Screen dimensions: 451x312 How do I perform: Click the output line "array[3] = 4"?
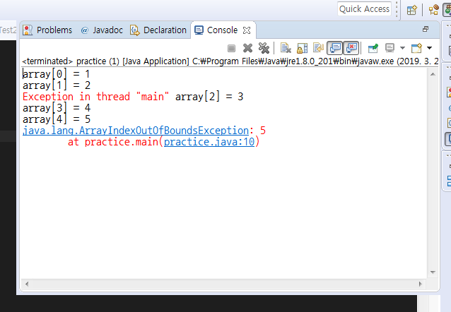pyautogui.click(x=57, y=108)
